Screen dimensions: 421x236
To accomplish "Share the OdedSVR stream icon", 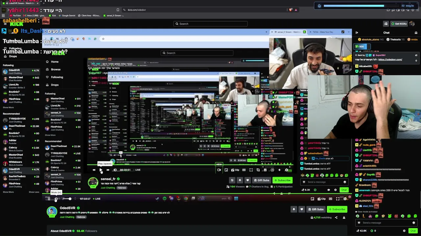I will [x=336, y=218].
